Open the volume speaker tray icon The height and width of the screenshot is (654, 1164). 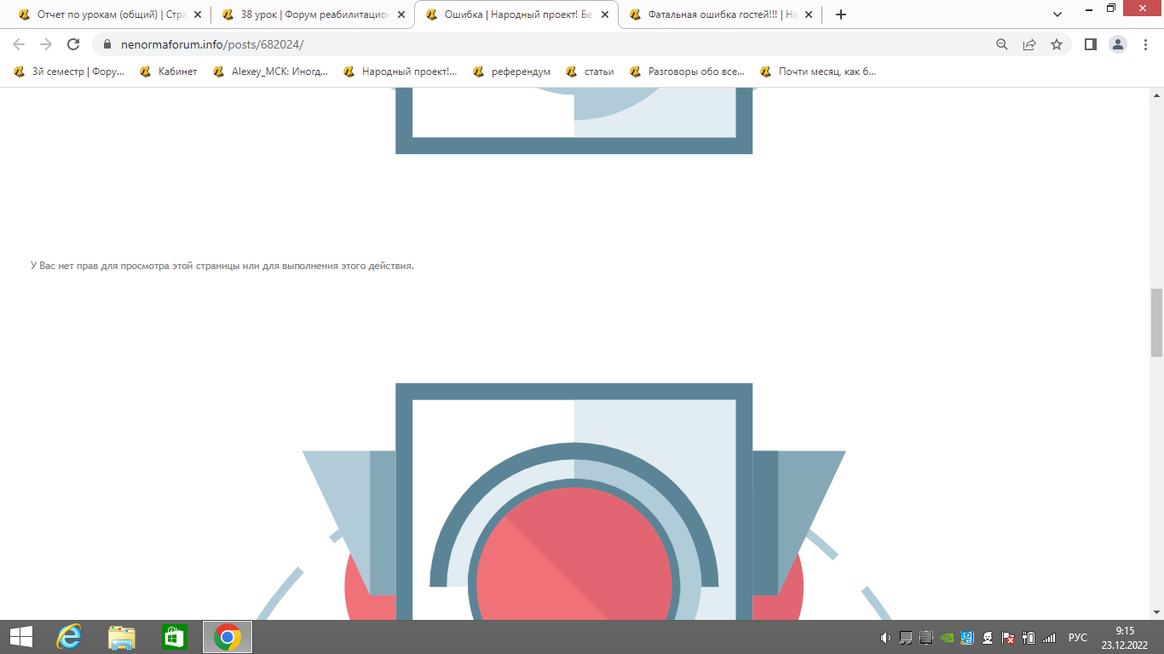tap(885, 637)
